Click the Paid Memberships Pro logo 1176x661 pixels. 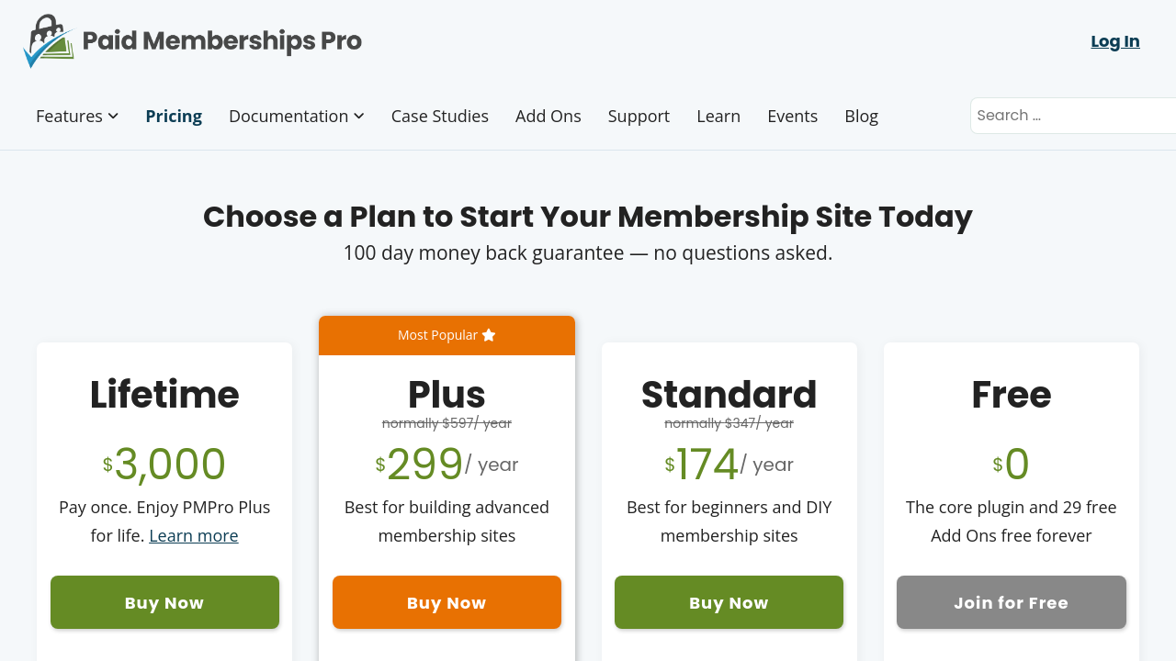pyautogui.click(x=49, y=41)
